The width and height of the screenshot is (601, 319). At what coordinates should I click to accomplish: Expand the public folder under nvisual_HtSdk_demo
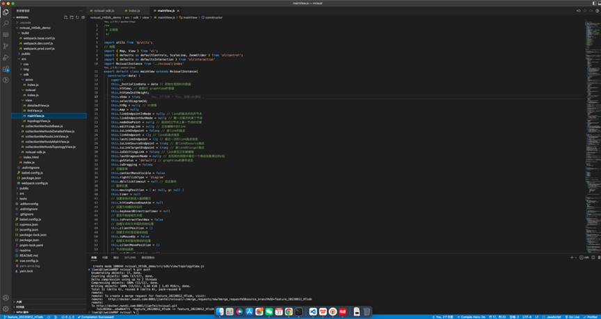pos(26,54)
